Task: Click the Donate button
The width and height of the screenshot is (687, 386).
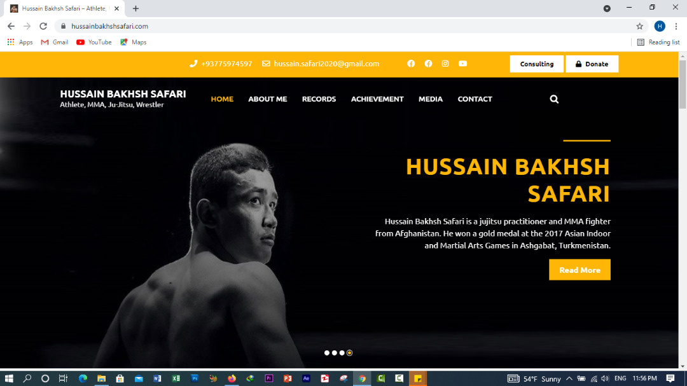Action: click(592, 64)
